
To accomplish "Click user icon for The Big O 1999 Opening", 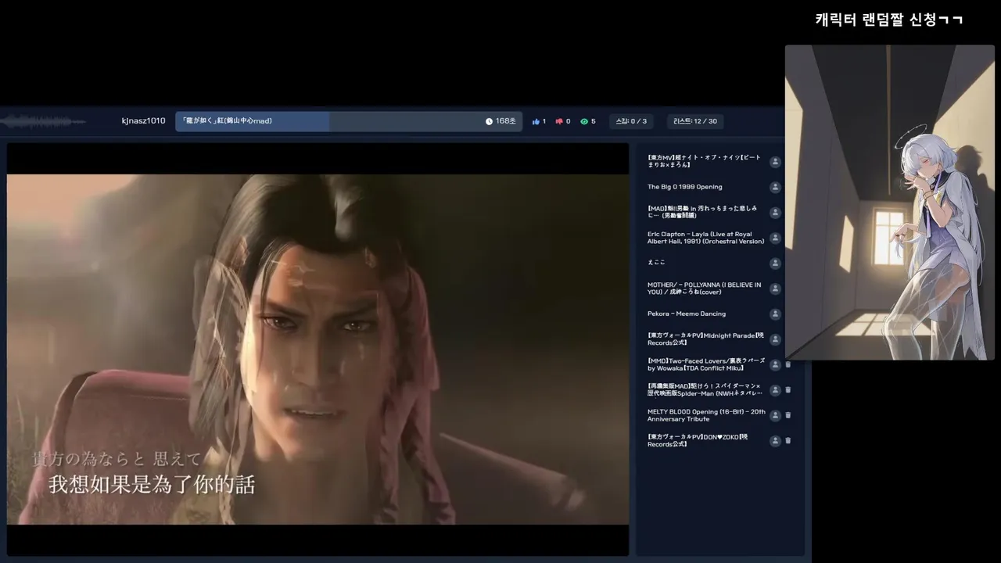I will (x=775, y=188).
